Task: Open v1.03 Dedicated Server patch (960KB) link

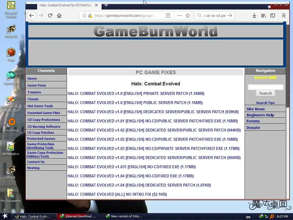Action: pyautogui.click(x=154, y=158)
